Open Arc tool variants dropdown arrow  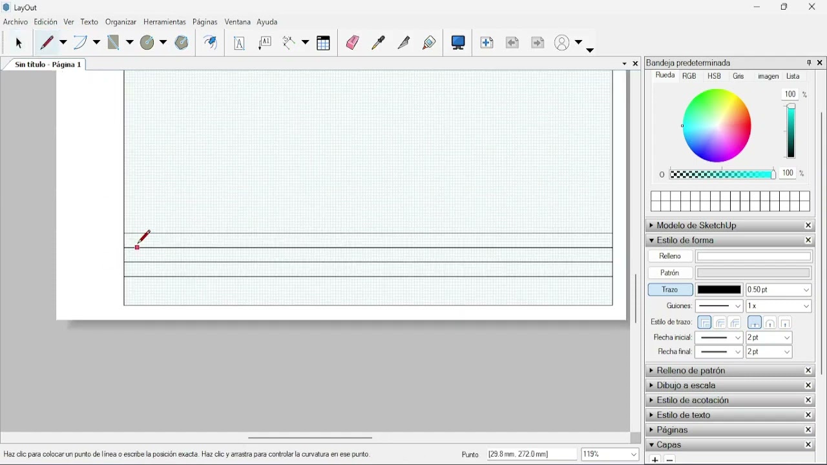click(96, 43)
